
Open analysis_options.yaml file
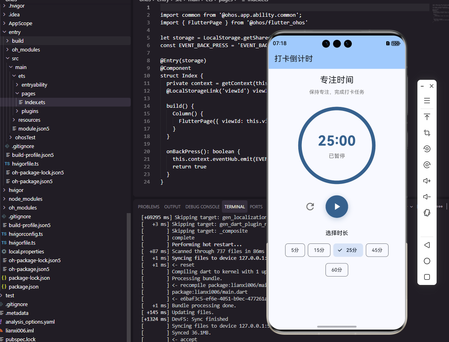pos(65,322)
